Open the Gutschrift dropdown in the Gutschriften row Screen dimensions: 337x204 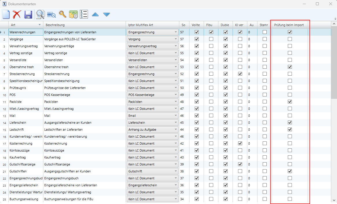click(x=152, y=171)
